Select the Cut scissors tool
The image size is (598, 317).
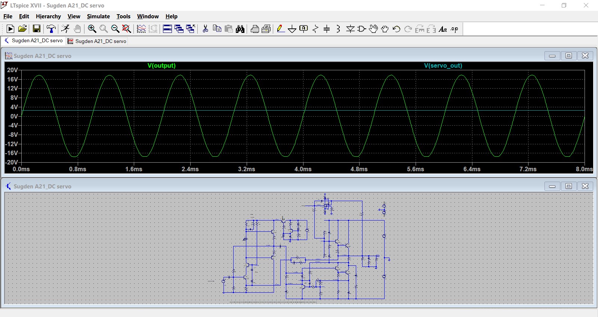205,29
